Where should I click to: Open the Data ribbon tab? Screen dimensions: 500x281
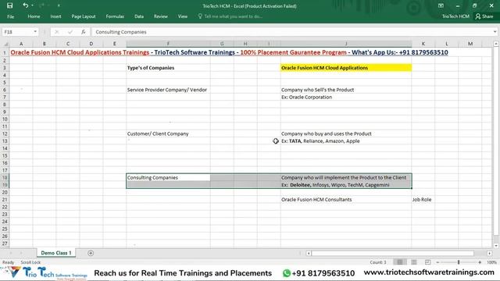point(139,16)
